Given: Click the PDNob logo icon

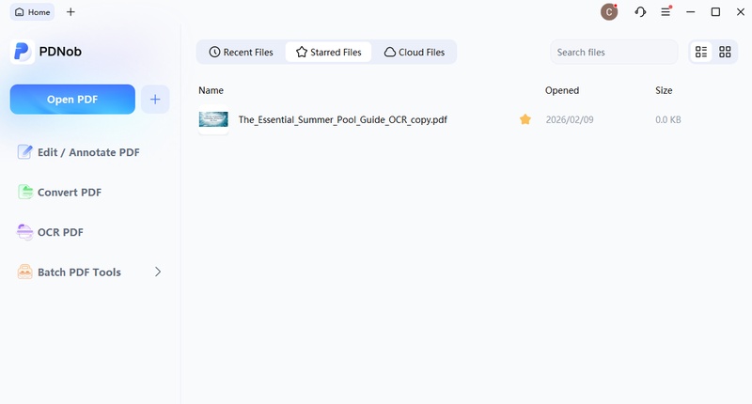Looking at the screenshot, I should 22,52.
